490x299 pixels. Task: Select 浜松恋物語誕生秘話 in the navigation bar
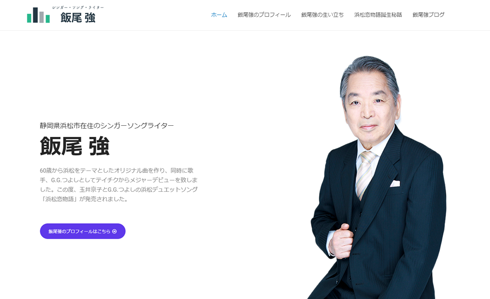pos(377,15)
